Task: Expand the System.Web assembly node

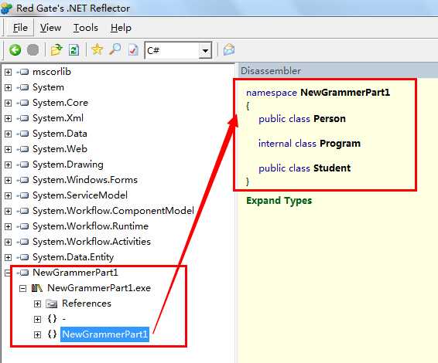Action: pyautogui.click(x=8, y=149)
